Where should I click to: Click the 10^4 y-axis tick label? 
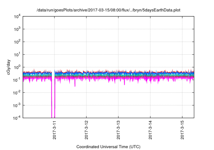(17, 16)
